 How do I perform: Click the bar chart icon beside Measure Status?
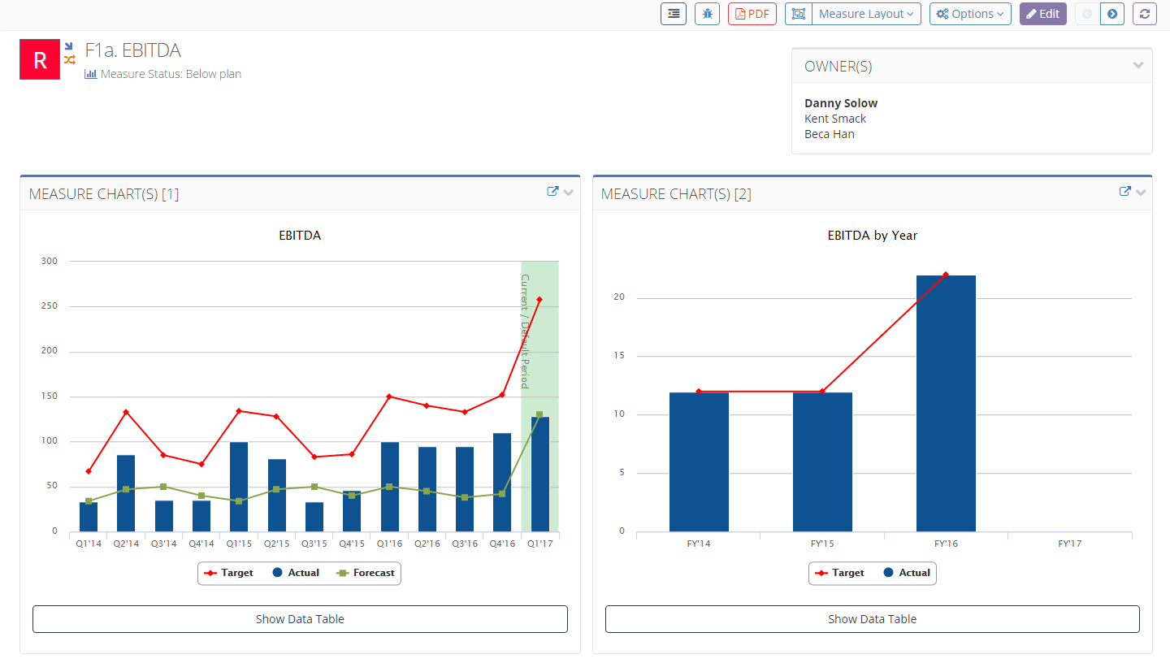[x=89, y=74]
